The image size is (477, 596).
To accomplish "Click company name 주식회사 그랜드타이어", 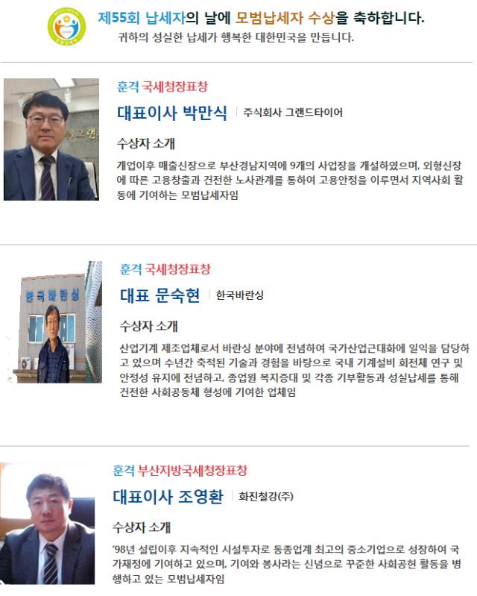I will pyautogui.click(x=293, y=113).
